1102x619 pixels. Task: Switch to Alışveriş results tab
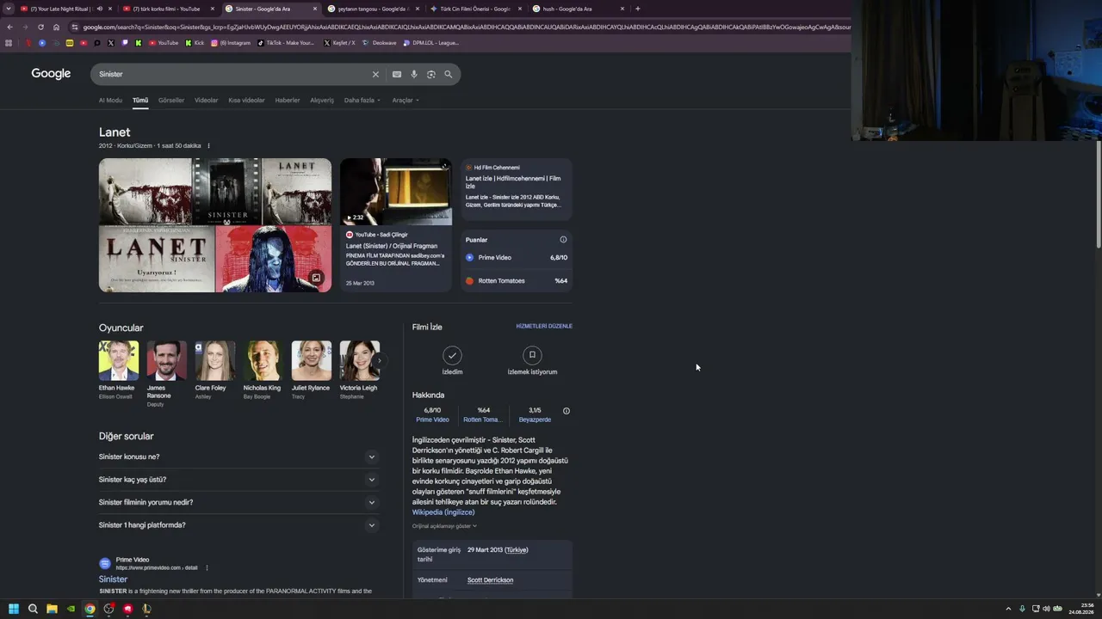click(322, 101)
